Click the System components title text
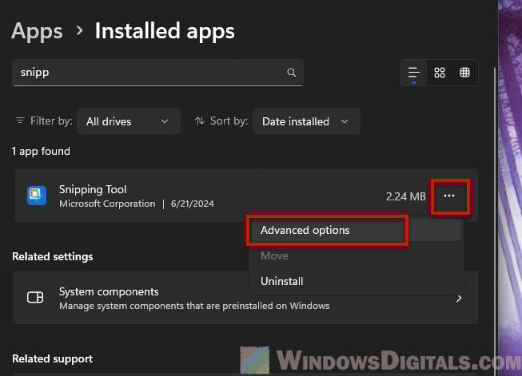Image resolution: width=522 pixels, height=376 pixels. coord(109,291)
